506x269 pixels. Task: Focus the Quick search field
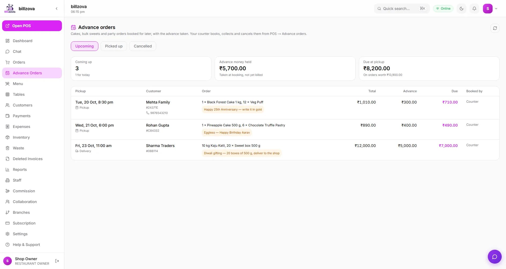coord(402,9)
